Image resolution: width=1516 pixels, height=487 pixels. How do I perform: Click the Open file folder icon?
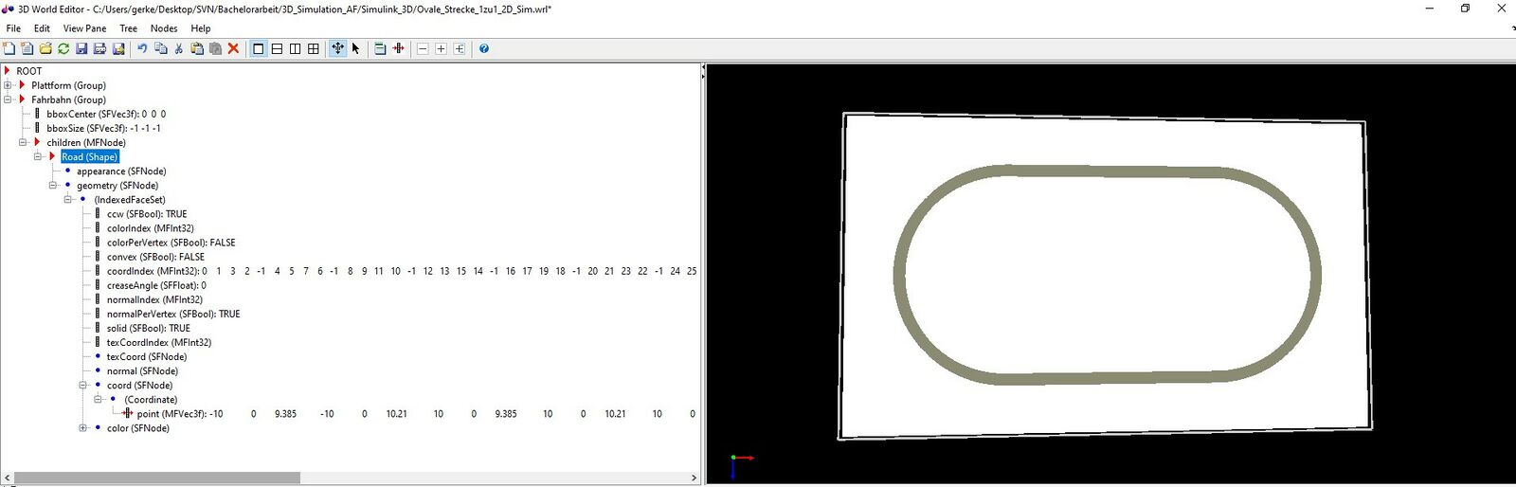click(x=45, y=48)
